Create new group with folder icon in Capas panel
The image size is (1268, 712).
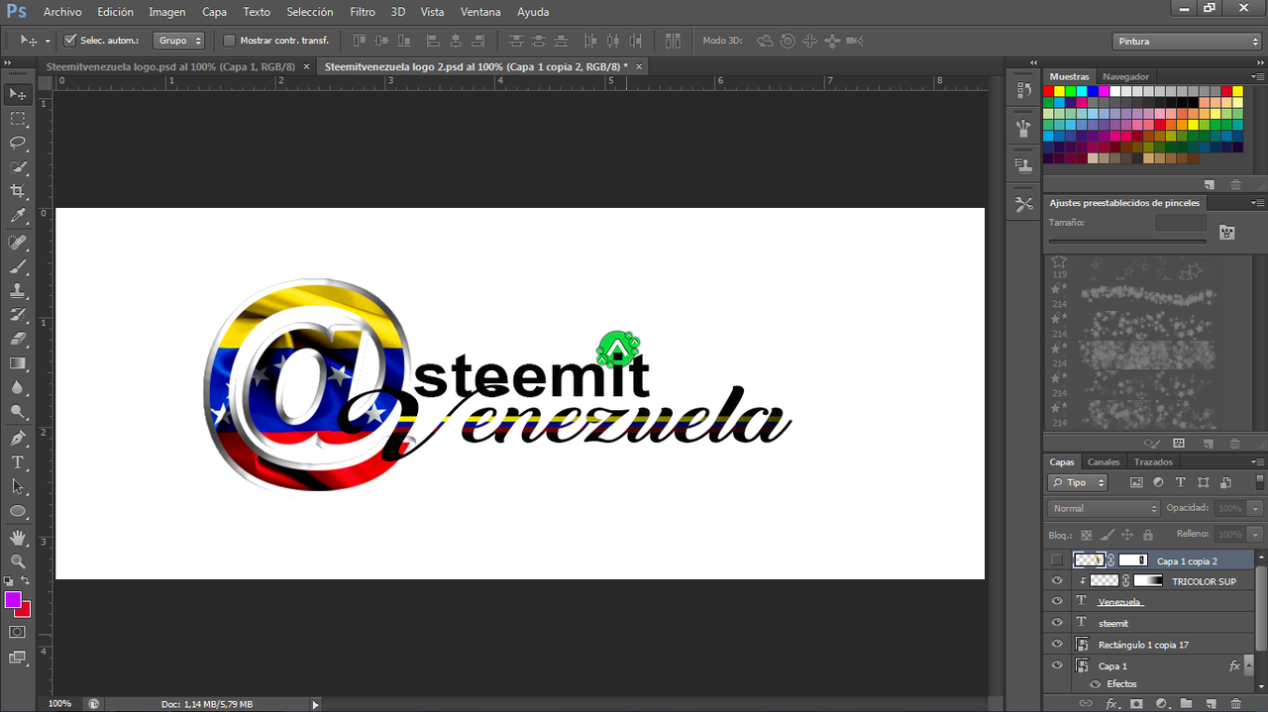coord(1186,704)
